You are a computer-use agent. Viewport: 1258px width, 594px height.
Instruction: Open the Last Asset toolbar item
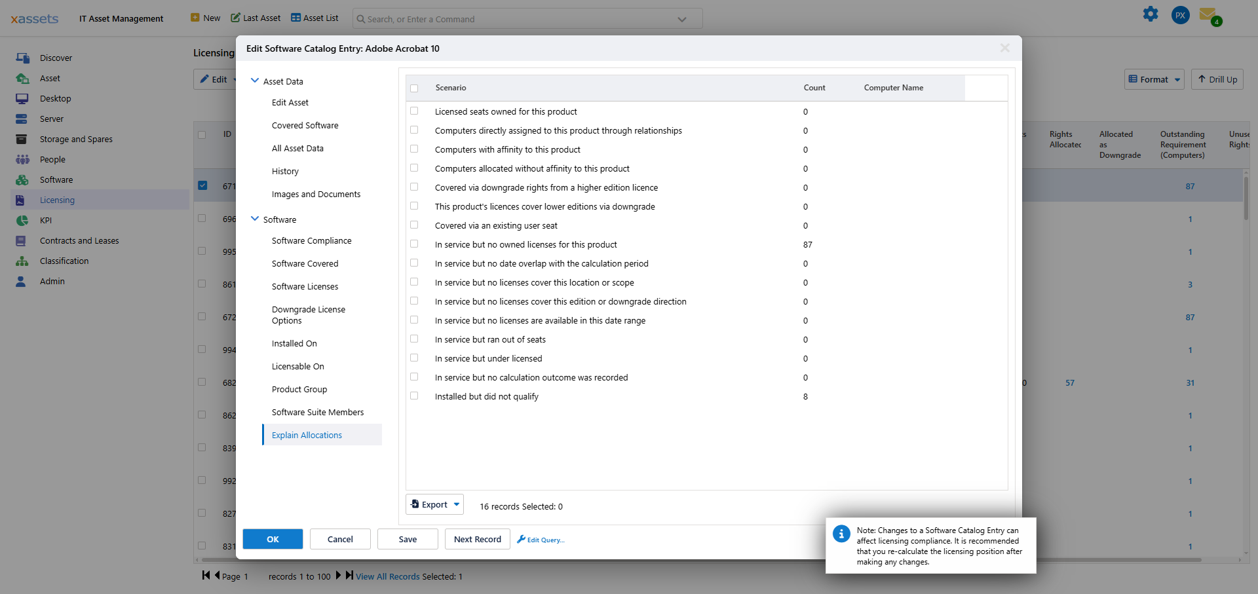(256, 18)
